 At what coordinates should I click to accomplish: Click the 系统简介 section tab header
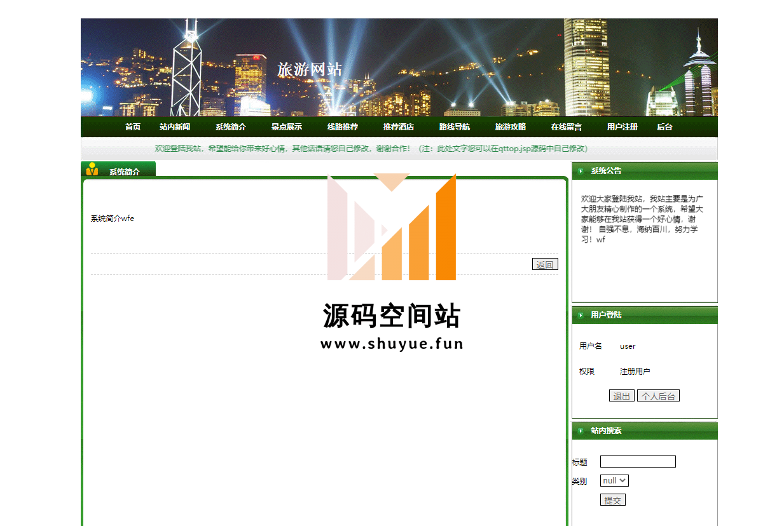click(118, 170)
